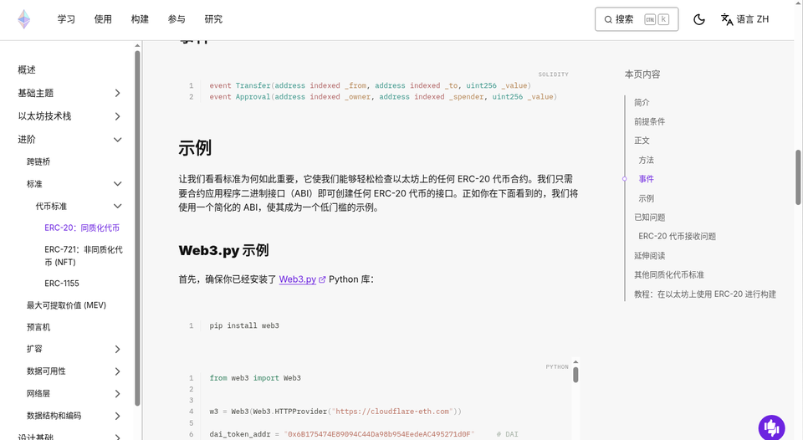Image resolution: width=803 pixels, height=440 pixels.
Task: Open 最大可提取价值 (MEV) page
Action: pyautogui.click(x=66, y=305)
